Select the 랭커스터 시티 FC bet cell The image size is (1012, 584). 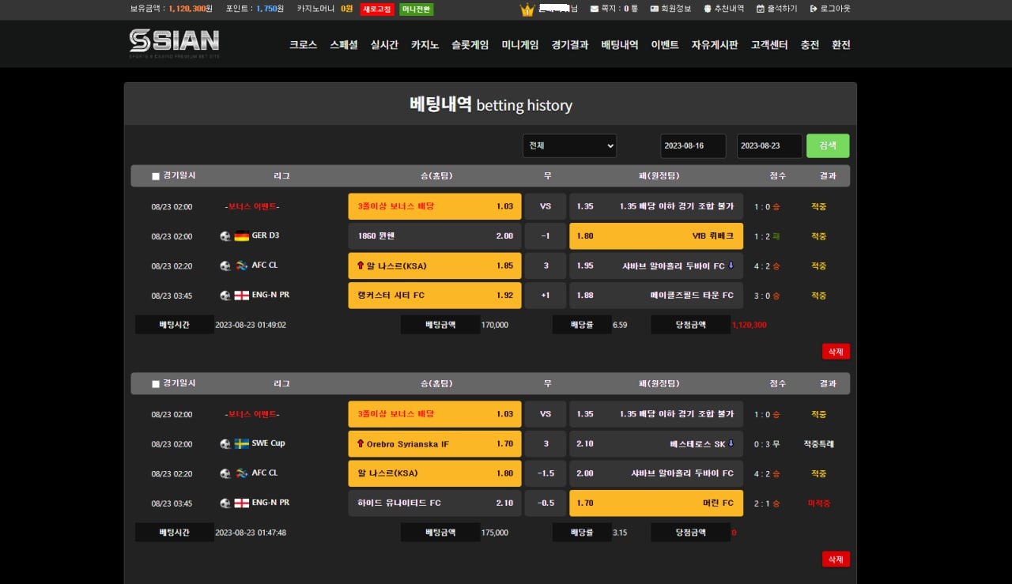pos(434,296)
